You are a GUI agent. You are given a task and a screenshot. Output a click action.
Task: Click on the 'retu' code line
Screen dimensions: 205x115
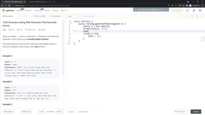[139, 31]
